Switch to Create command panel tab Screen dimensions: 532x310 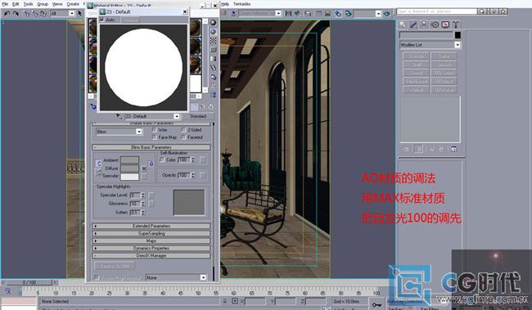click(403, 25)
